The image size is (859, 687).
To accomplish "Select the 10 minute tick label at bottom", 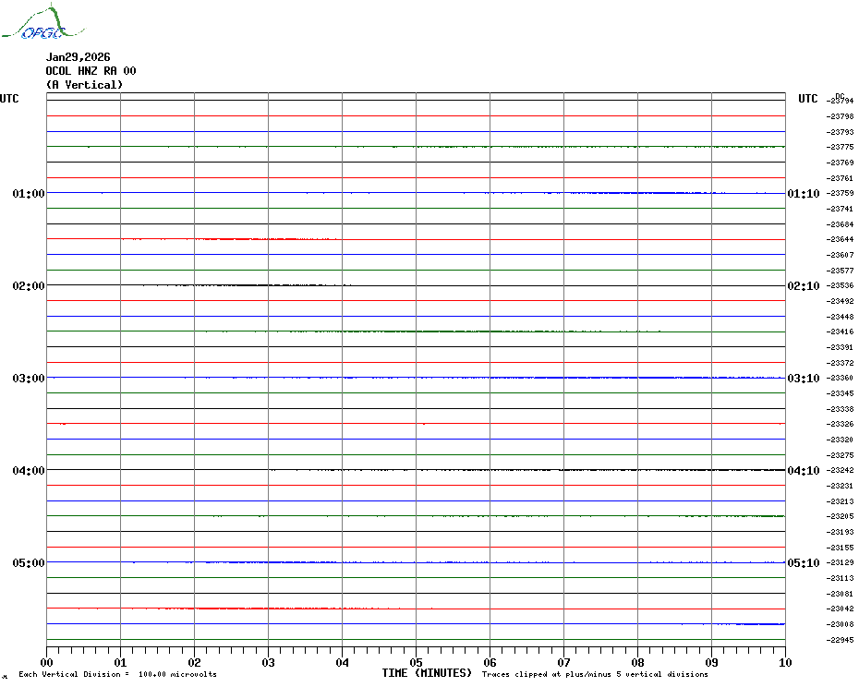I will click(x=784, y=662).
